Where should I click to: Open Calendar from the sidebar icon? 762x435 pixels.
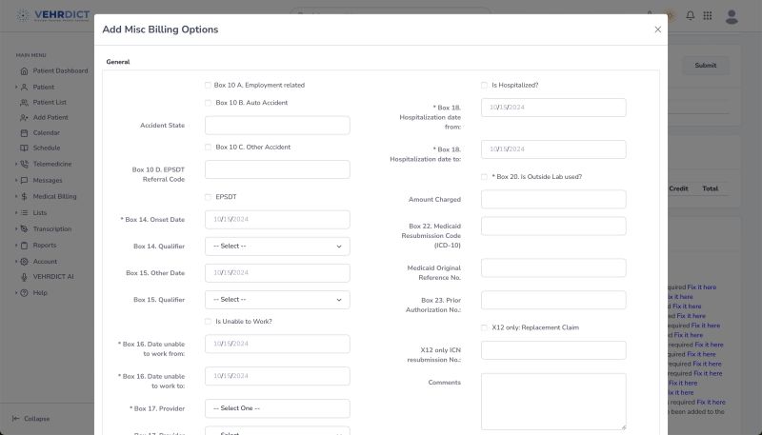click(26, 132)
